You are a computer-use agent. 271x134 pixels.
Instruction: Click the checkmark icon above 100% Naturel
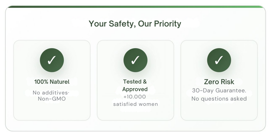click(52, 60)
